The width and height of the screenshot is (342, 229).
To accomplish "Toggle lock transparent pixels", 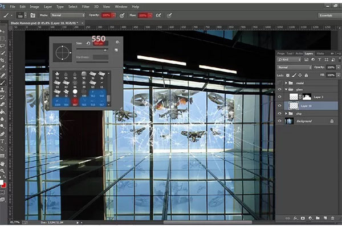I will pos(288,75).
